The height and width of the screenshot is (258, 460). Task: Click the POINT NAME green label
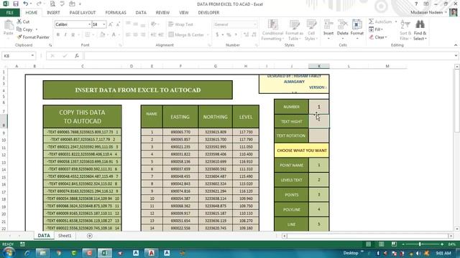coord(291,166)
